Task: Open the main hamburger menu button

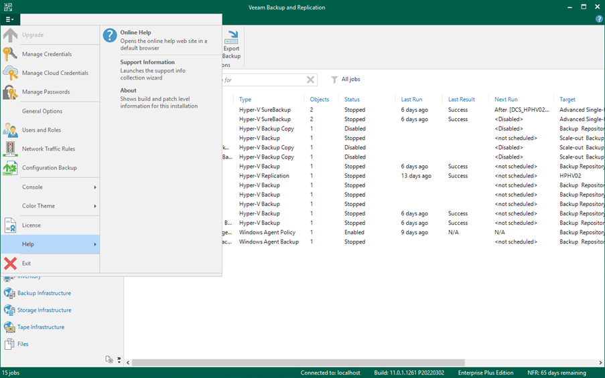Action: tap(9, 19)
